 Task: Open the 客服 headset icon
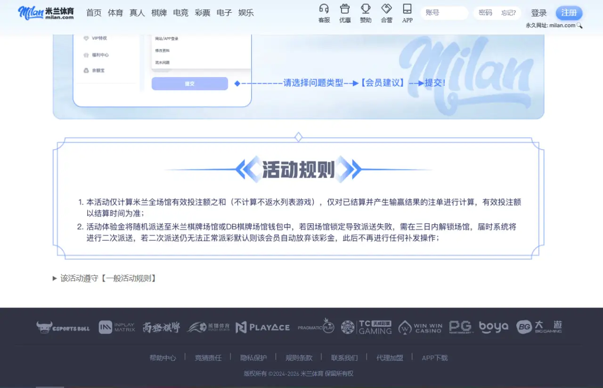pyautogui.click(x=324, y=13)
